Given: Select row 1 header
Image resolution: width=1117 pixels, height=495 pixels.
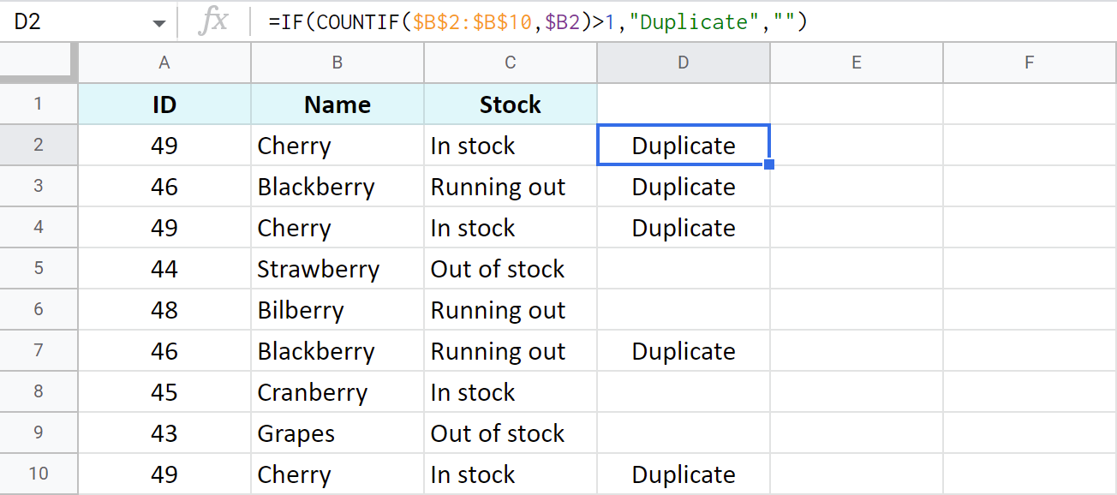Looking at the screenshot, I should pyautogui.click(x=39, y=104).
